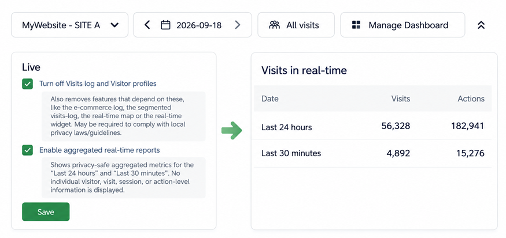Screen dimensions: 506x238
Task: Open calendar icon in date picker
Action: (165, 25)
